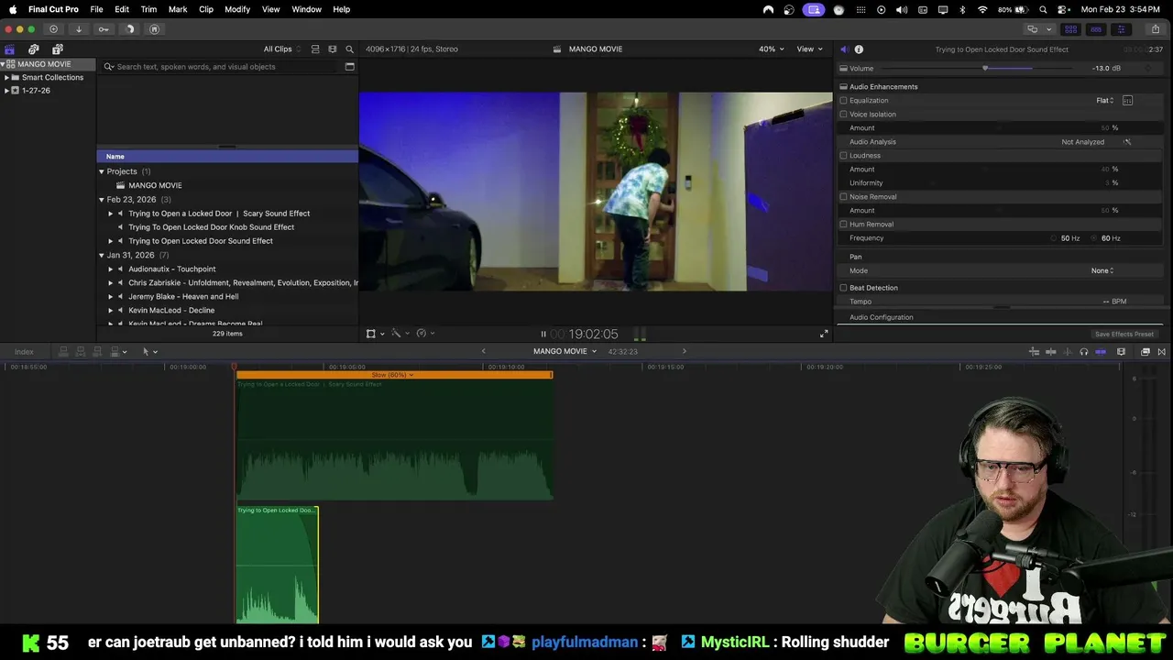The image size is (1173, 660).
Task: Open the transitions browser icon in timeline bar
Action: [1162, 352]
